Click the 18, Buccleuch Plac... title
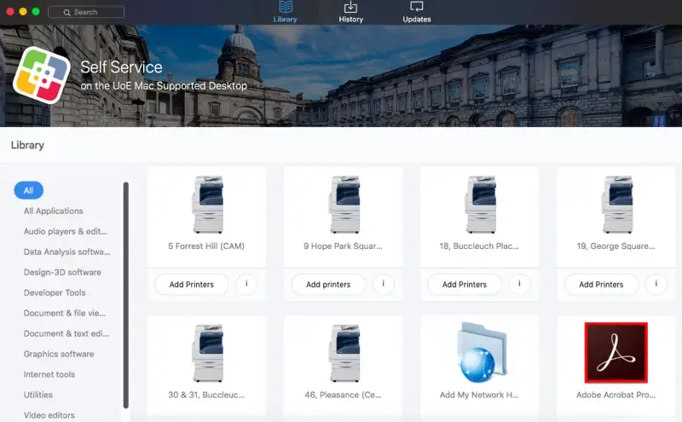 click(x=479, y=246)
